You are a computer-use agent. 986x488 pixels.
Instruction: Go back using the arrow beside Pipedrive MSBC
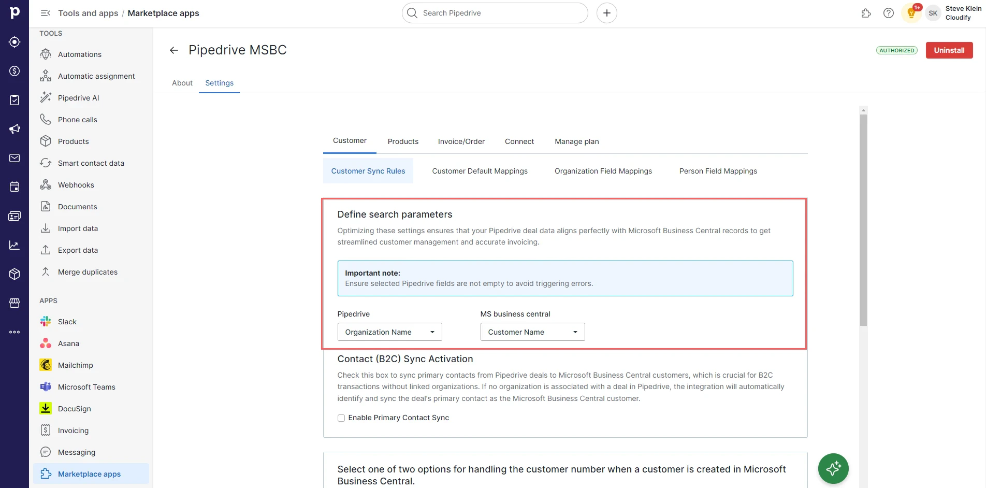(x=174, y=50)
